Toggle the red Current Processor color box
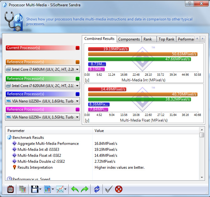 tap(77, 48)
